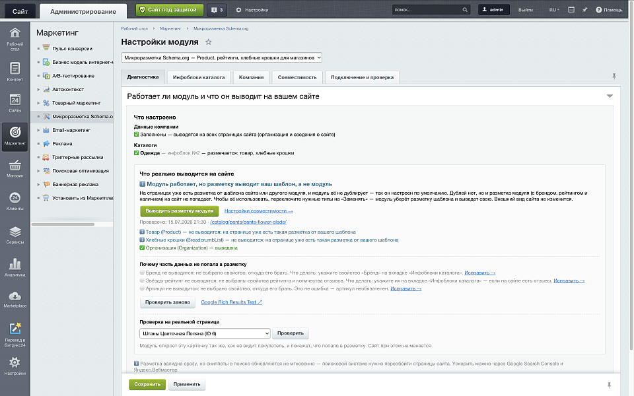
Task: Open the Штаны Цветочная Поляна product dropdown
Action: click(205, 333)
